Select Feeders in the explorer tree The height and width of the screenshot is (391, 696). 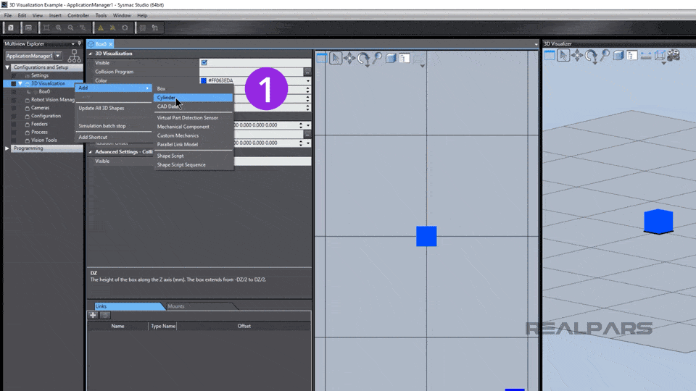(39, 124)
